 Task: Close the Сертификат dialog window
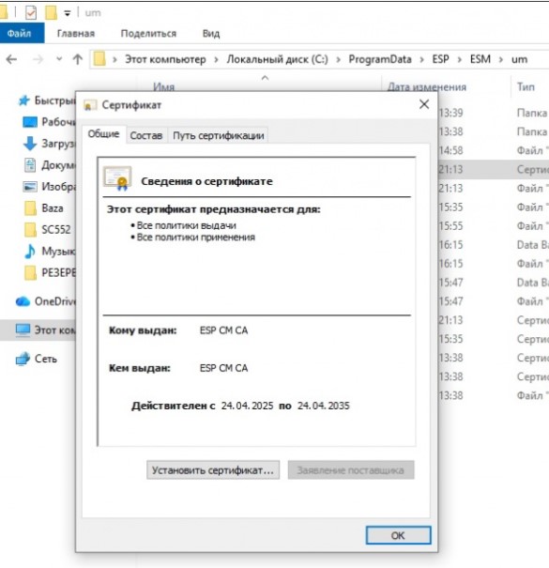424,105
